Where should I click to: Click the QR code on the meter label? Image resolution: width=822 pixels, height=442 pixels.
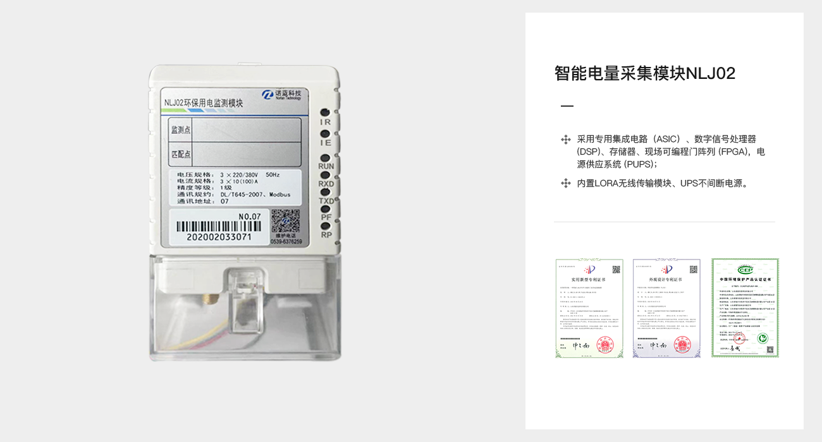pos(286,222)
